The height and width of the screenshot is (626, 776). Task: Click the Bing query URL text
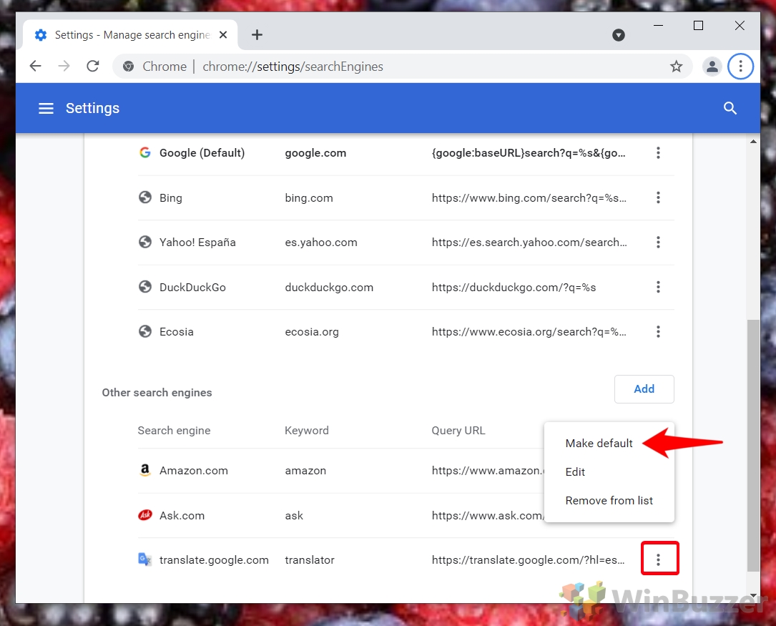pyautogui.click(x=529, y=198)
